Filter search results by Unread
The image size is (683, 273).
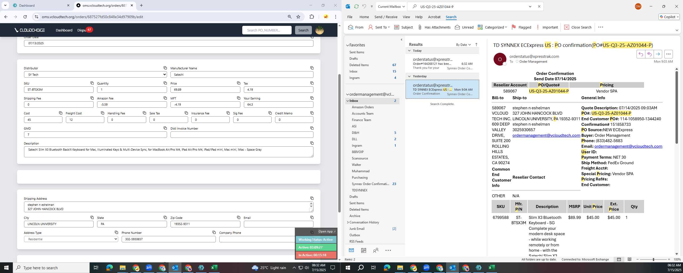(x=464, y=27)
